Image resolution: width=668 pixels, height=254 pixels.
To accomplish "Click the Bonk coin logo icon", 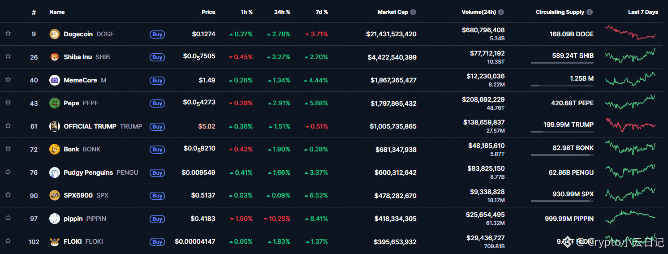I will tap(54, 149).
